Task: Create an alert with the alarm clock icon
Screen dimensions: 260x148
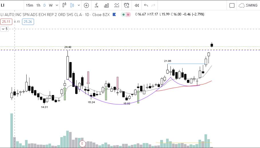Action: click(x=127, y=5)
